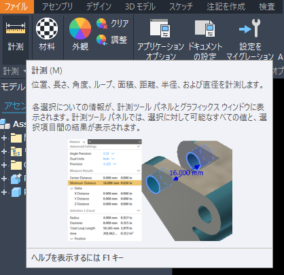Open the 材料 material browser
Screen dimensions: 284x275
pos(47,35)
